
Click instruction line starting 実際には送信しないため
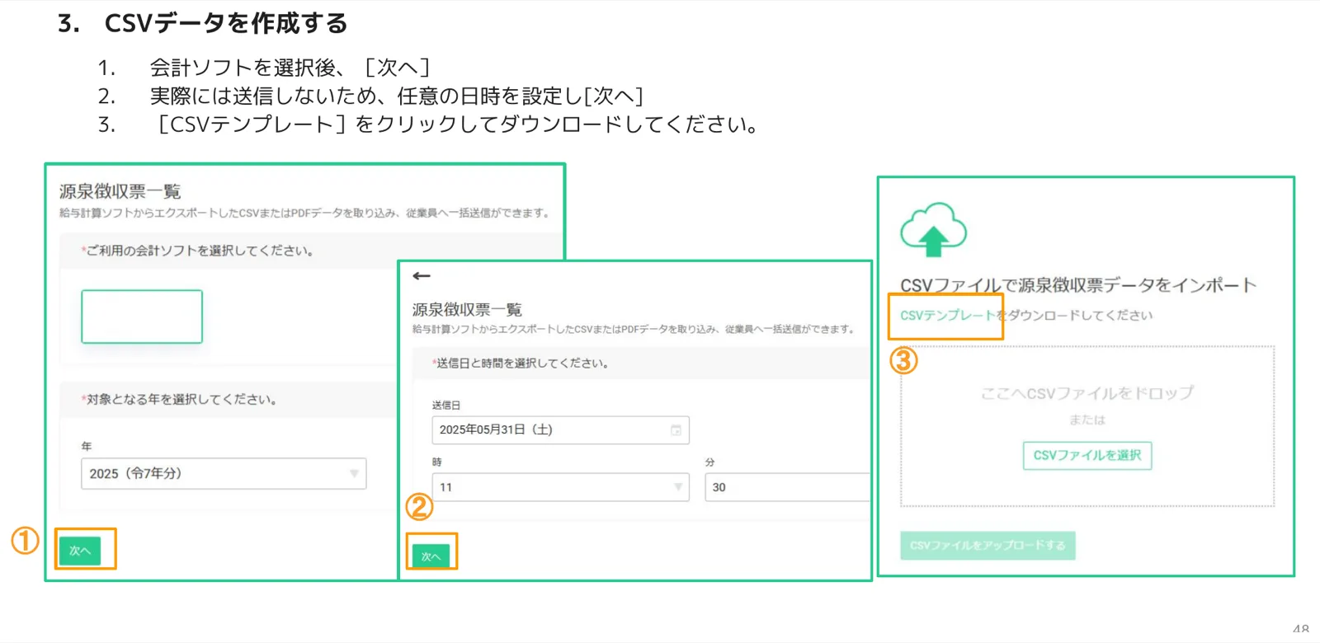[397, 96]
